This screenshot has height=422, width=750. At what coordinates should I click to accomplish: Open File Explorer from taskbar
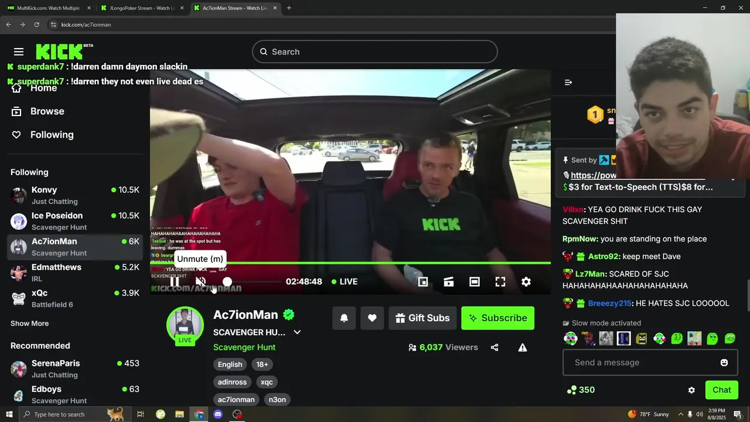click(179, 414)
